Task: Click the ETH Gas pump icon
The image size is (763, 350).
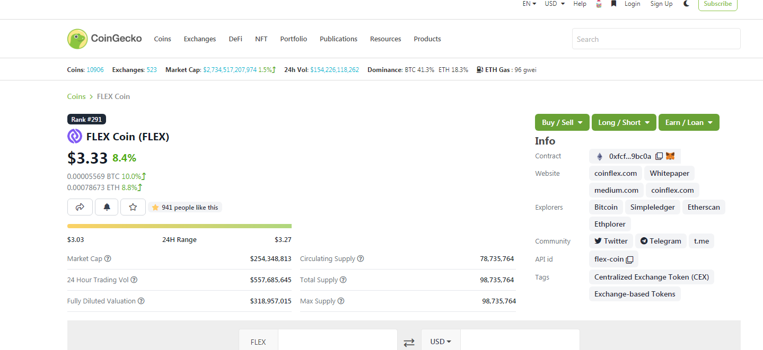Action: [480, 69]
